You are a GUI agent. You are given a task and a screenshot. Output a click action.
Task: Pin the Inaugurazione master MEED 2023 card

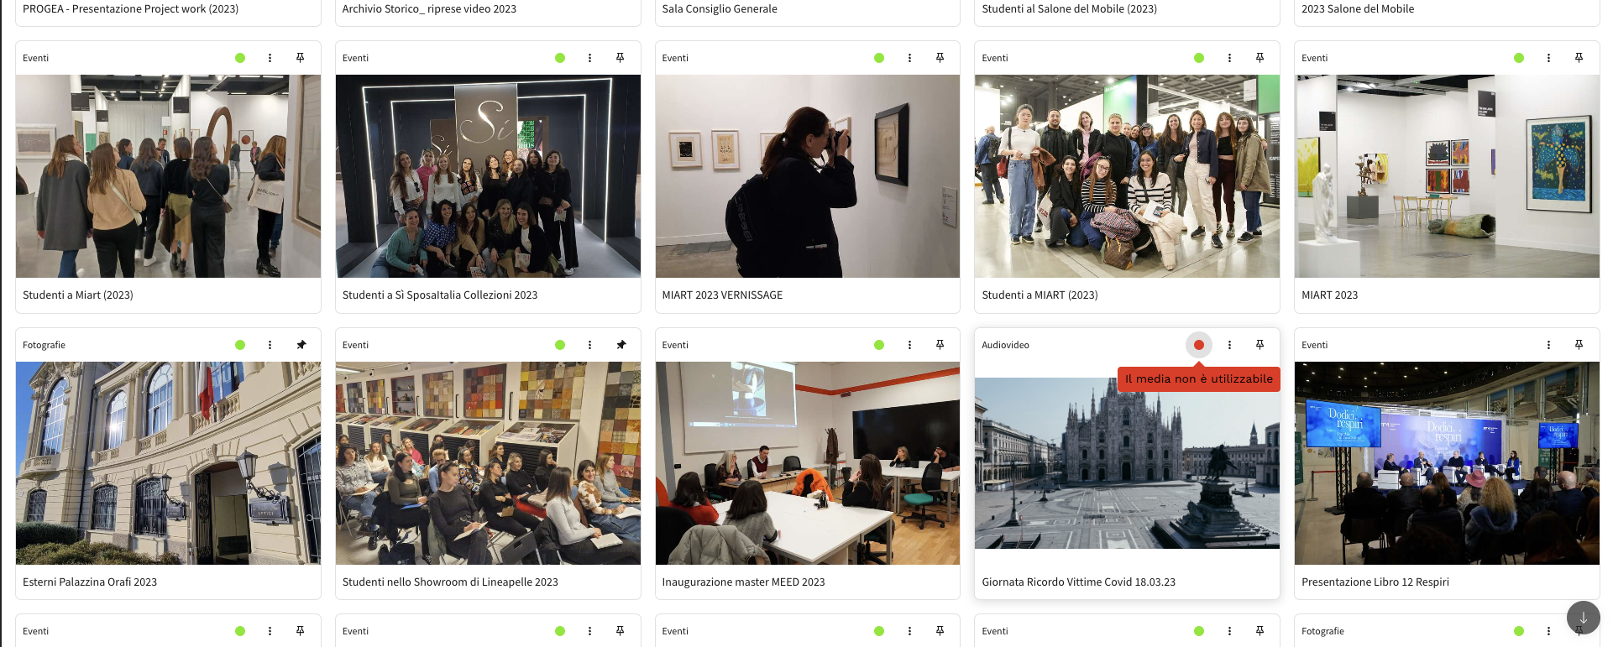click(940, 345)
